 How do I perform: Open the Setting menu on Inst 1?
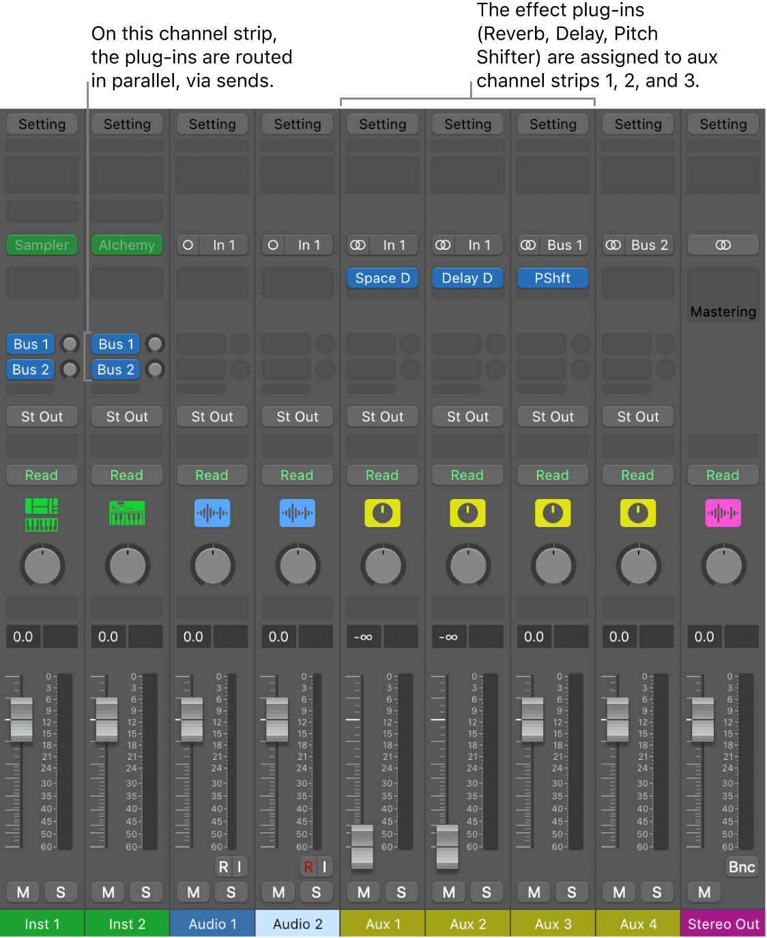42,124
